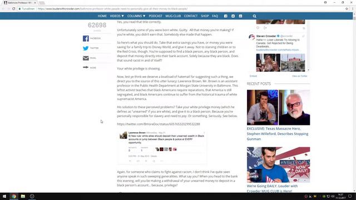
Task: Like the tweet with heart icon
Action: point(258,28)
